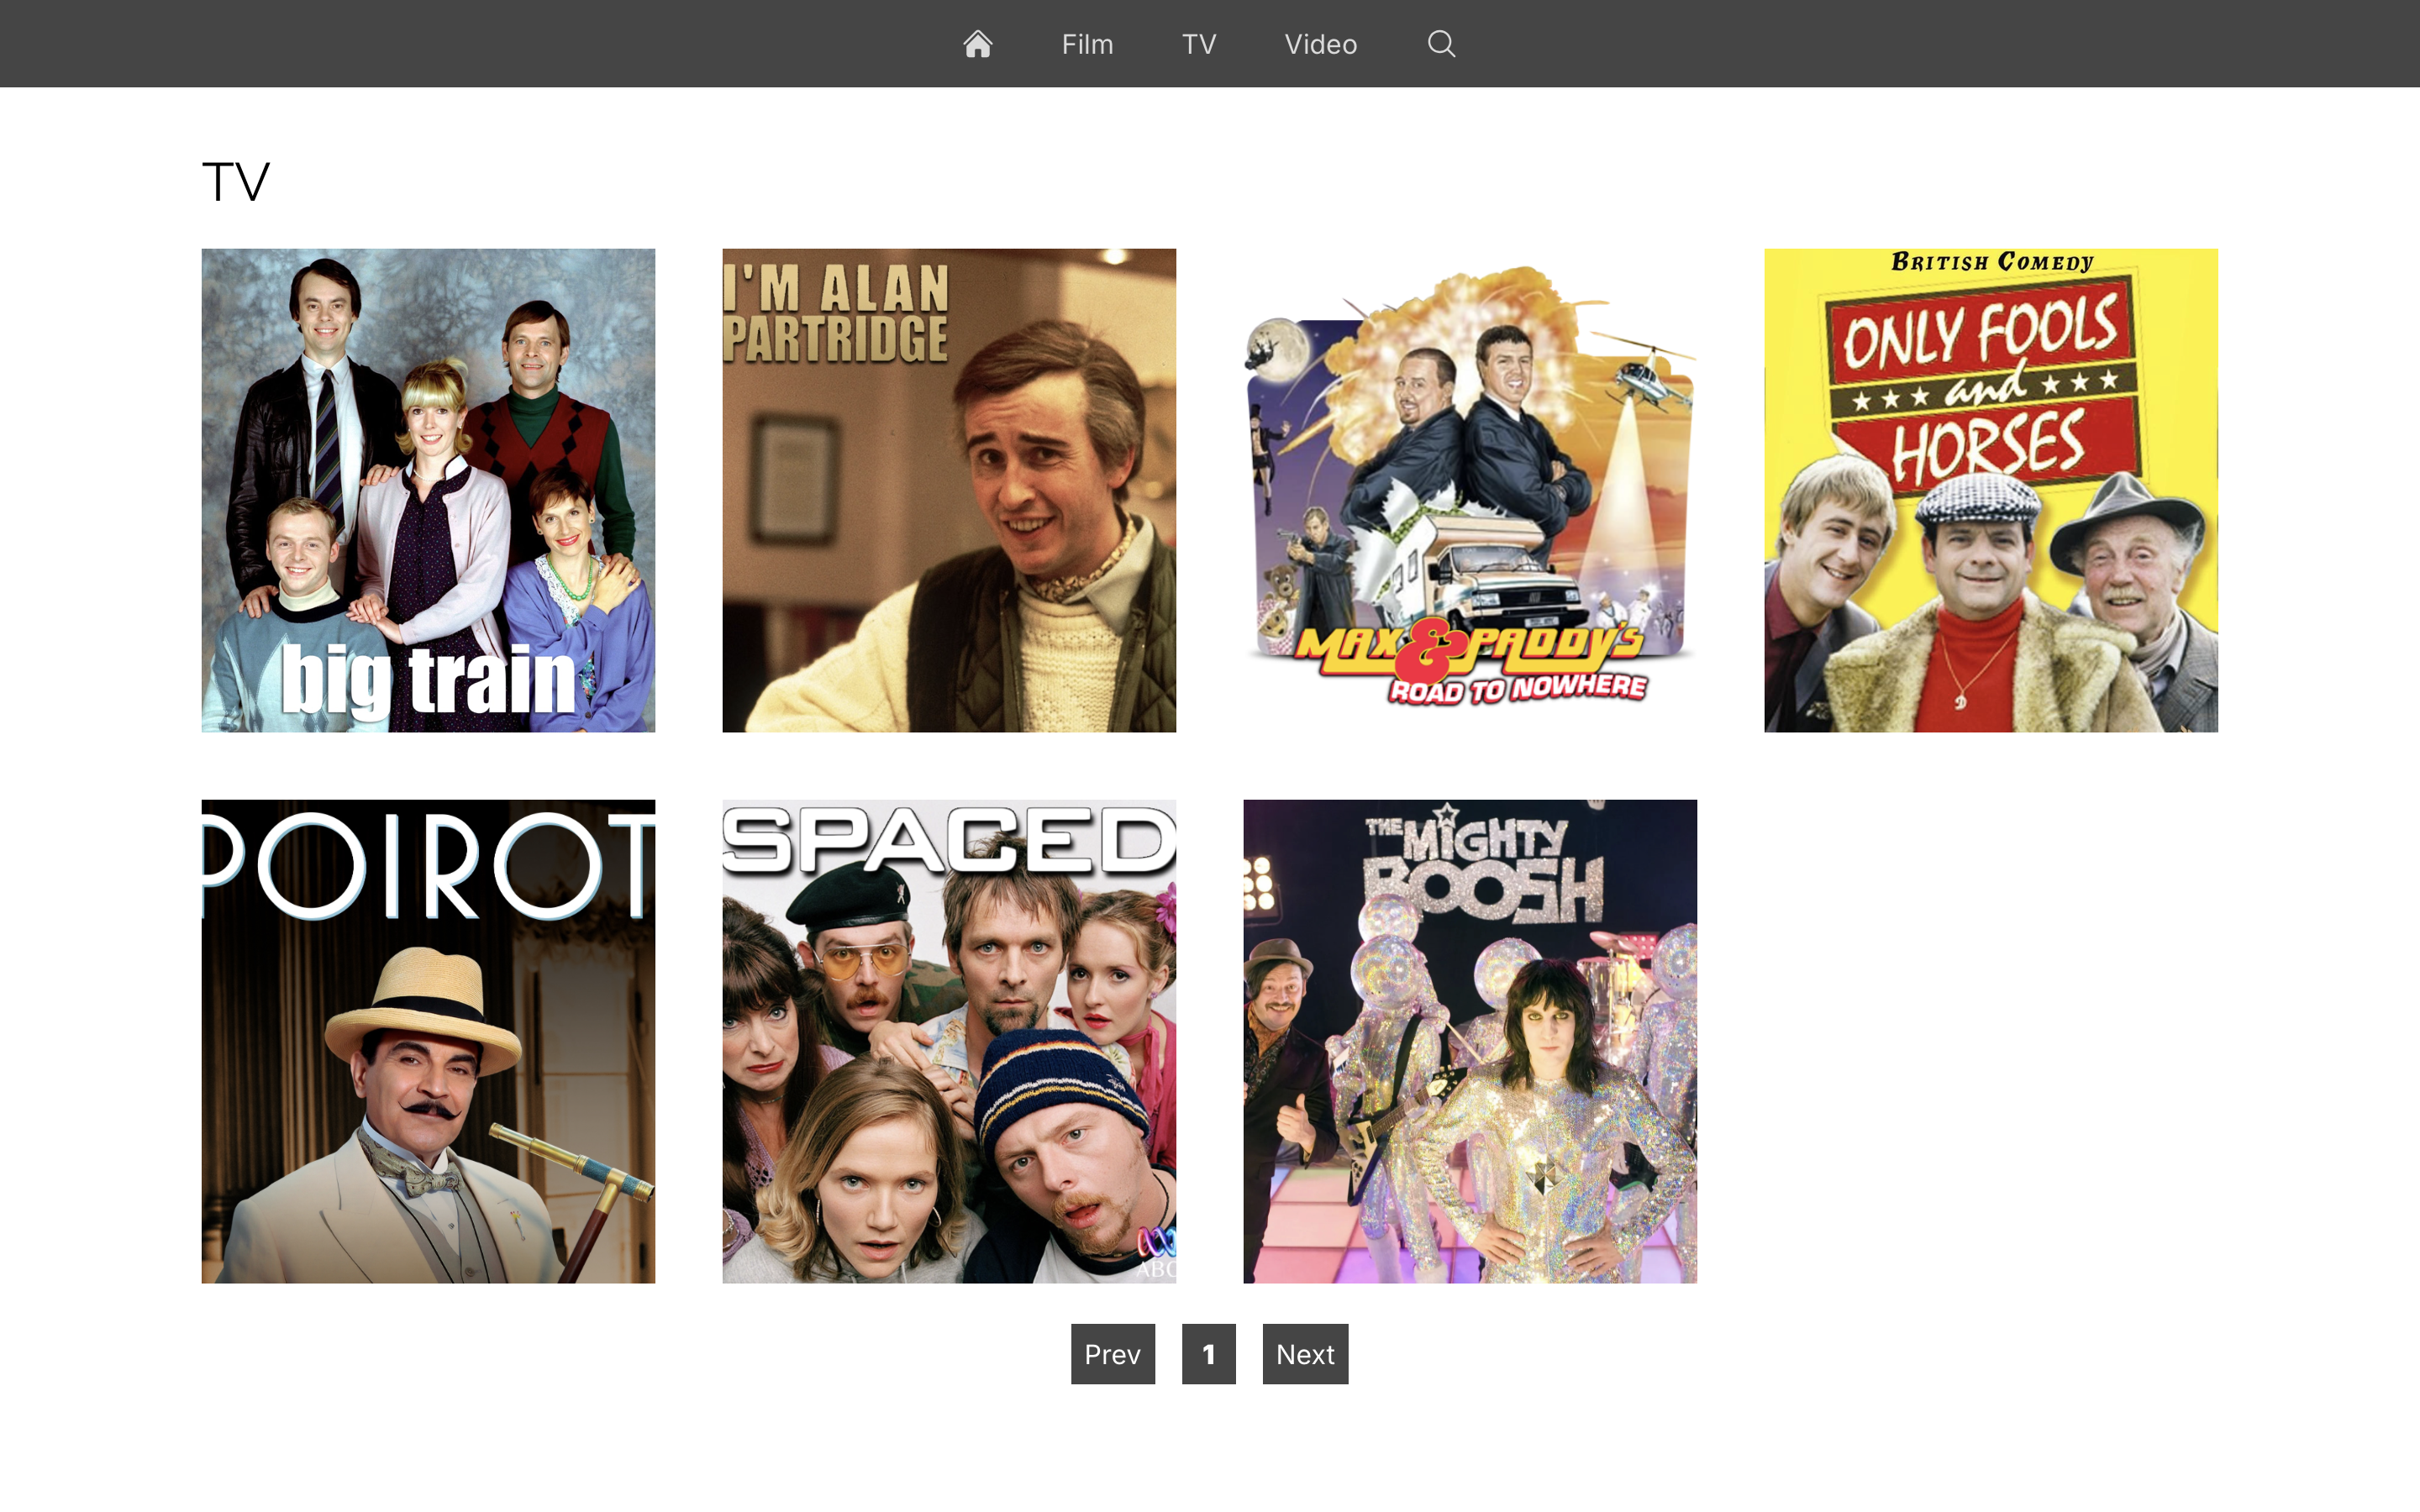2420x1512 pixels.
Task: Open the Big Train poster
Action: click(428, 490)
